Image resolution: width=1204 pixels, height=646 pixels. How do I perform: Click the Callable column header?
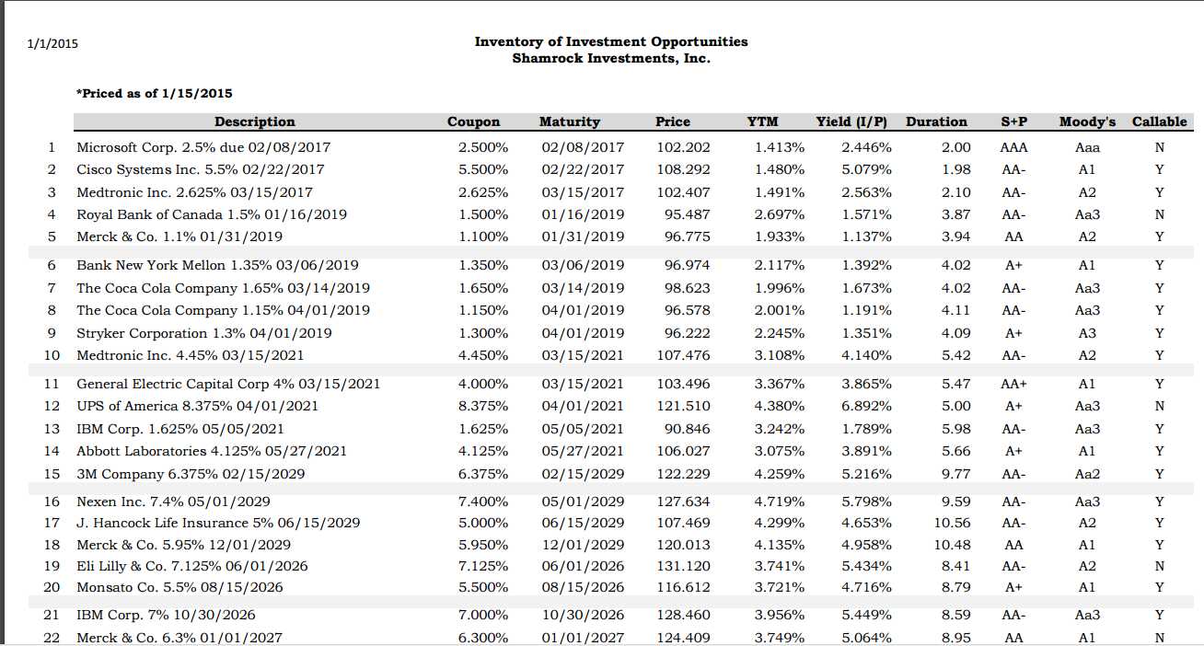pos(1159,121)
